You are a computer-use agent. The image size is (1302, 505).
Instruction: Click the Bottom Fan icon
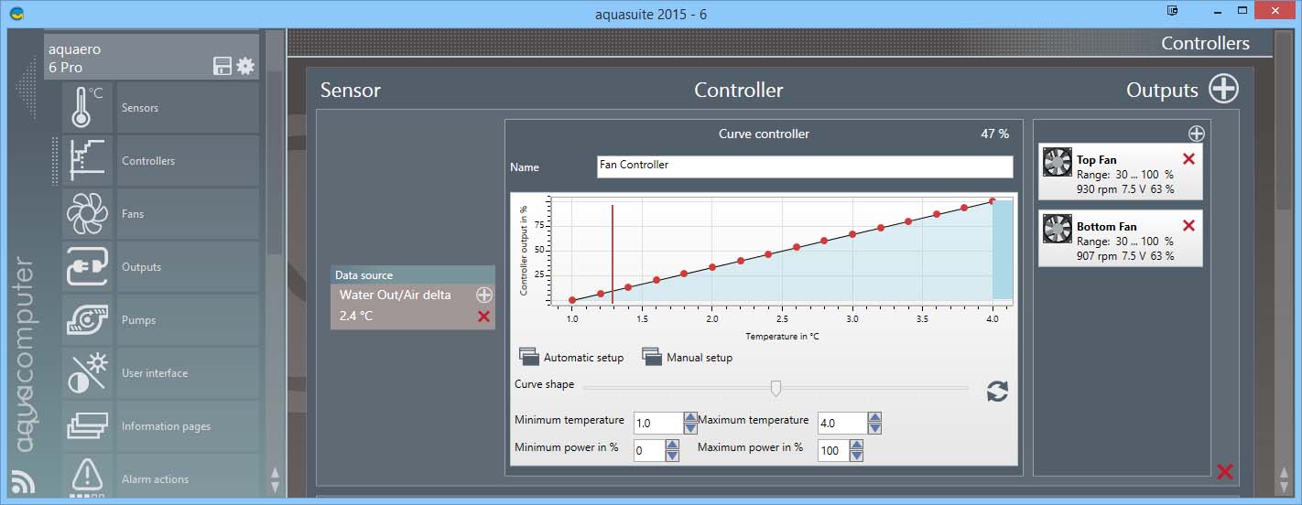(x=1058, y=229)
